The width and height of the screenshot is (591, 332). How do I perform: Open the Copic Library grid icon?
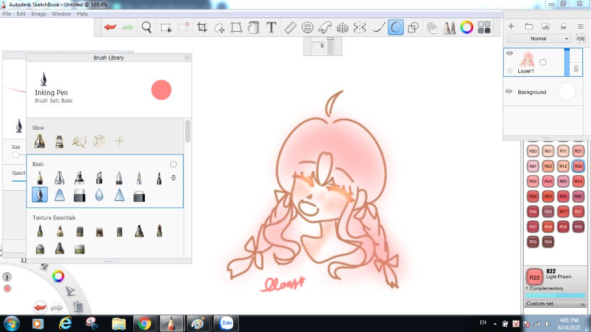coord(484,27)
